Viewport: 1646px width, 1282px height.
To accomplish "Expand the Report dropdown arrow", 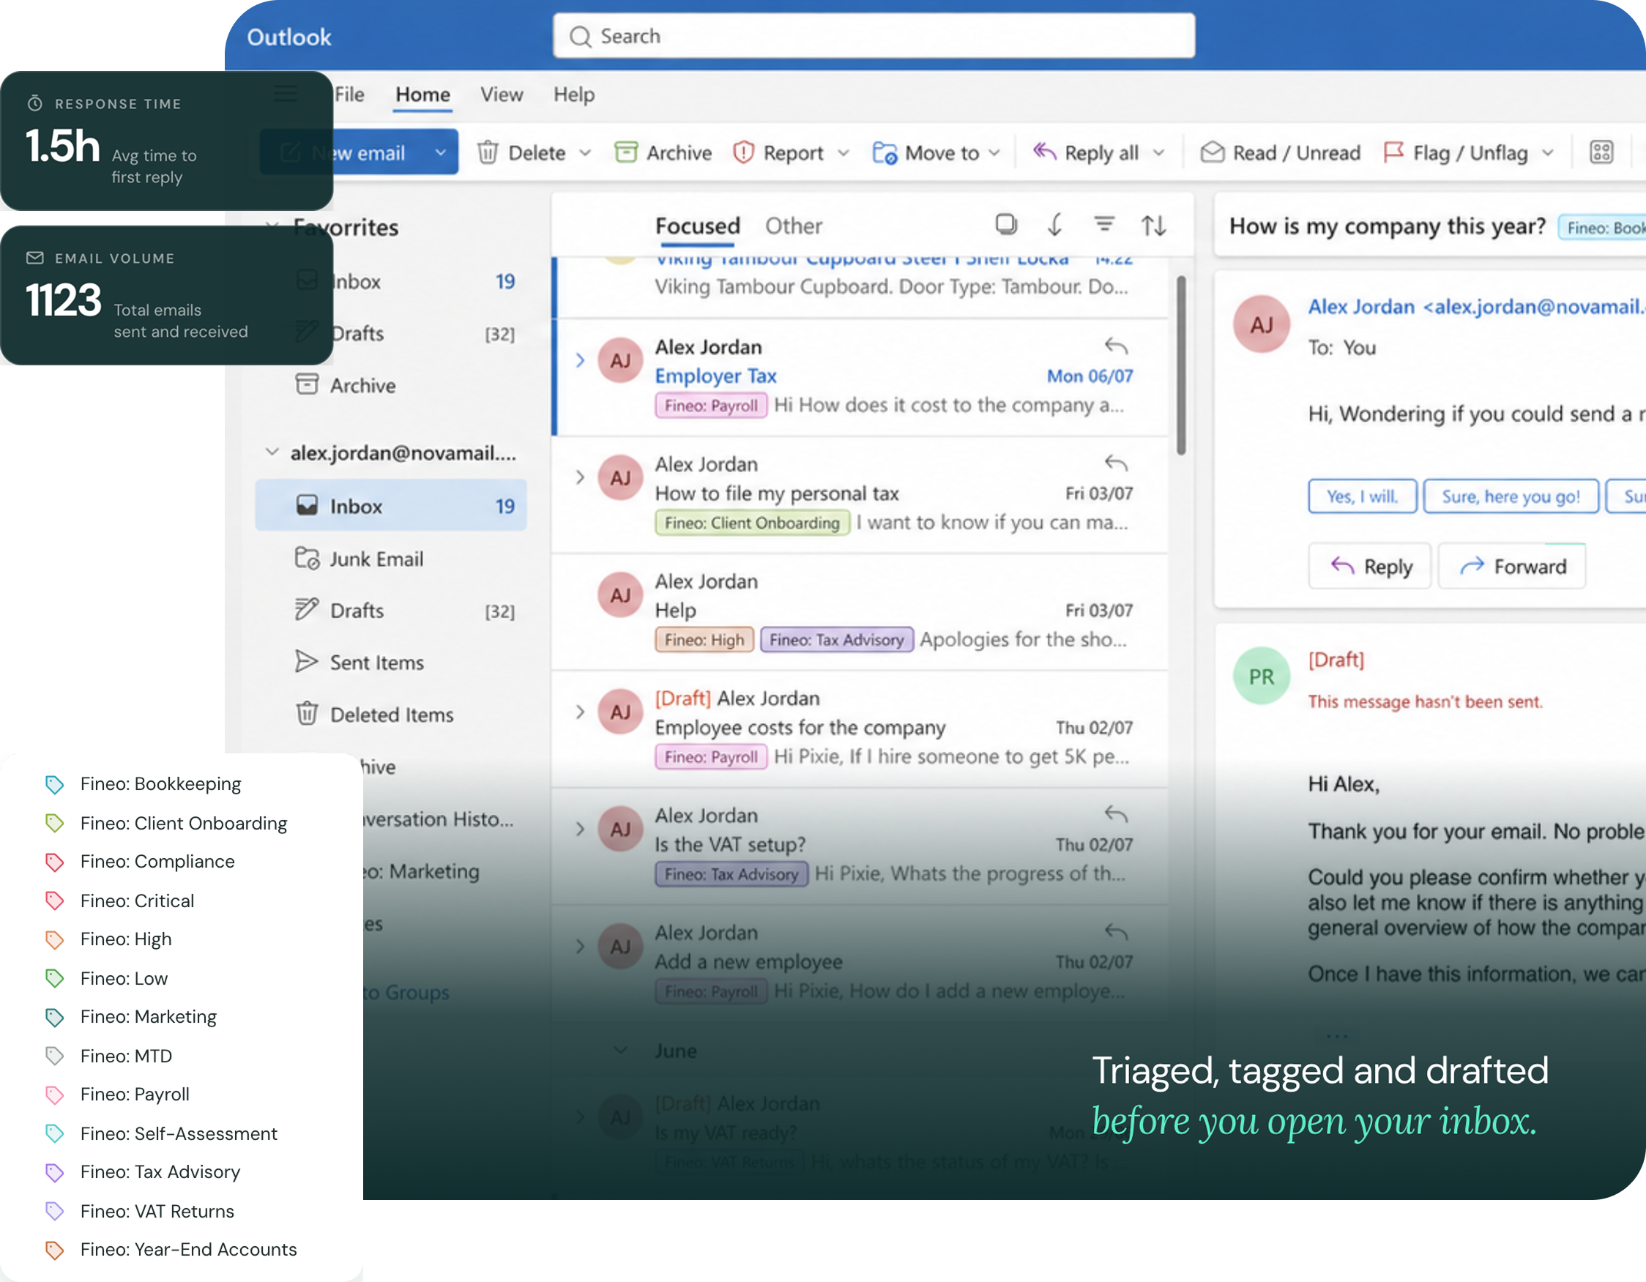I will 844,153.
